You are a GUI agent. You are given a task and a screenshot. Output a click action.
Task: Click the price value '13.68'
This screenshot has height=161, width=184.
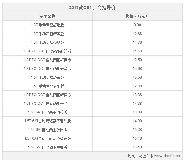click(x=137, y=69)
